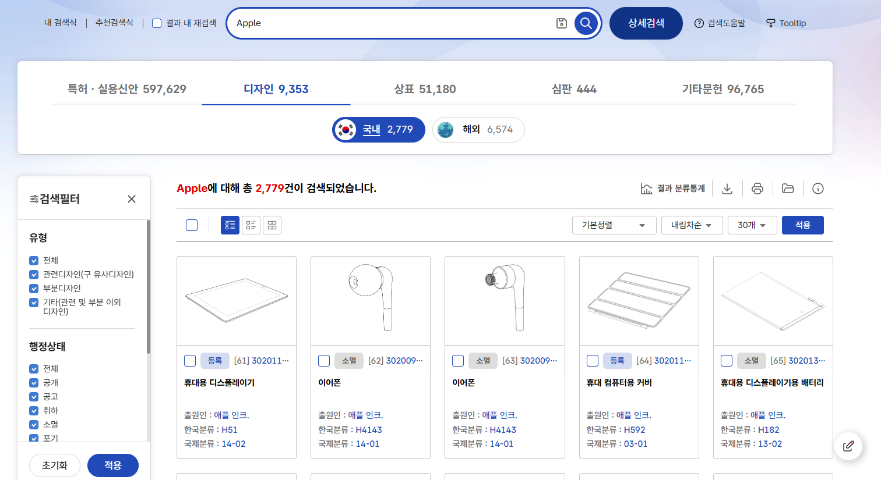
Task: Click 국제분류 13-02 link
Action: (x=770, y=444)
